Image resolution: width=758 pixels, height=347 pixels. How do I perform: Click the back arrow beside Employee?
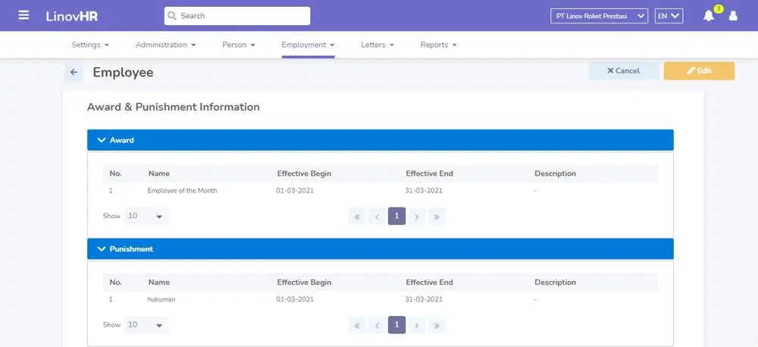click(x=74, y=72)
